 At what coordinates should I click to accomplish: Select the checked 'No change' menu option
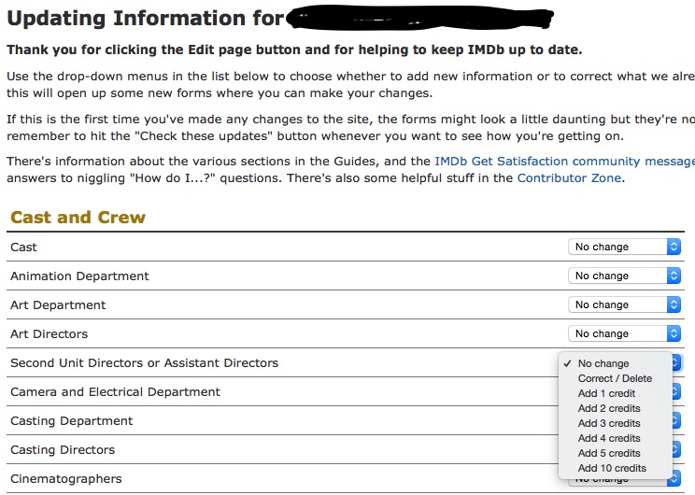(603, 363)
